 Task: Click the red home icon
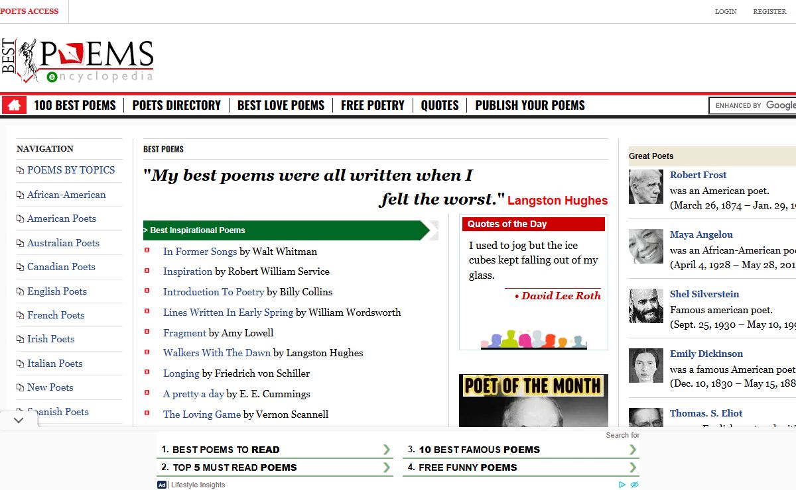coord(14,105)
